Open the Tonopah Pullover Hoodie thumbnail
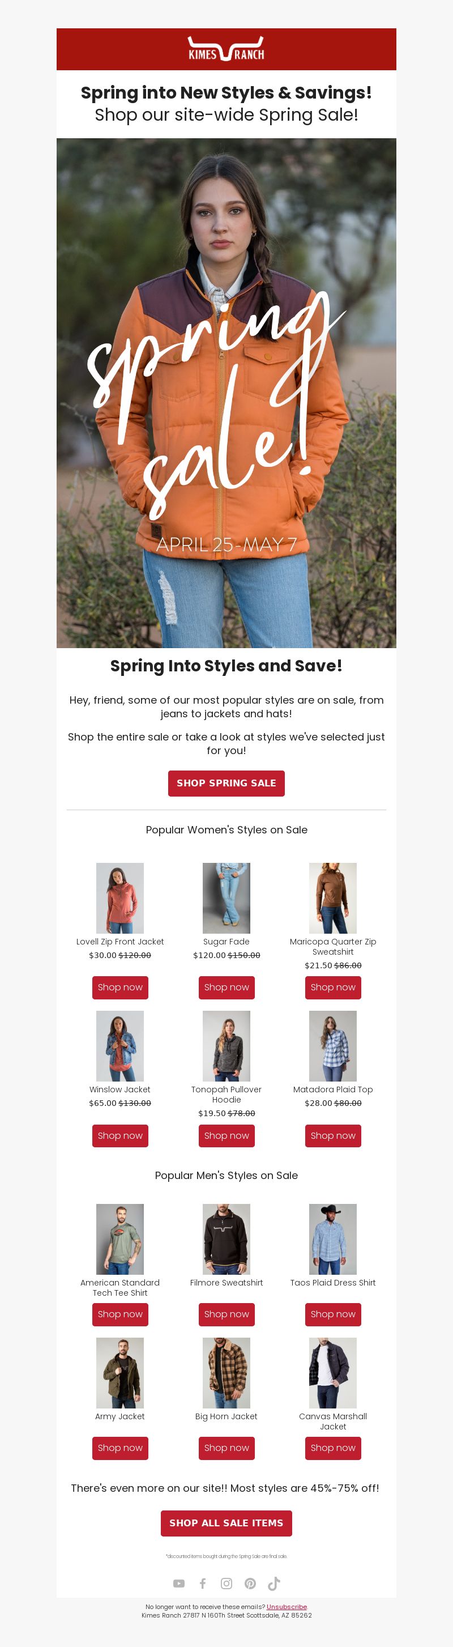The width and height of the screenshot is (453, 1647). (226, 1046)
